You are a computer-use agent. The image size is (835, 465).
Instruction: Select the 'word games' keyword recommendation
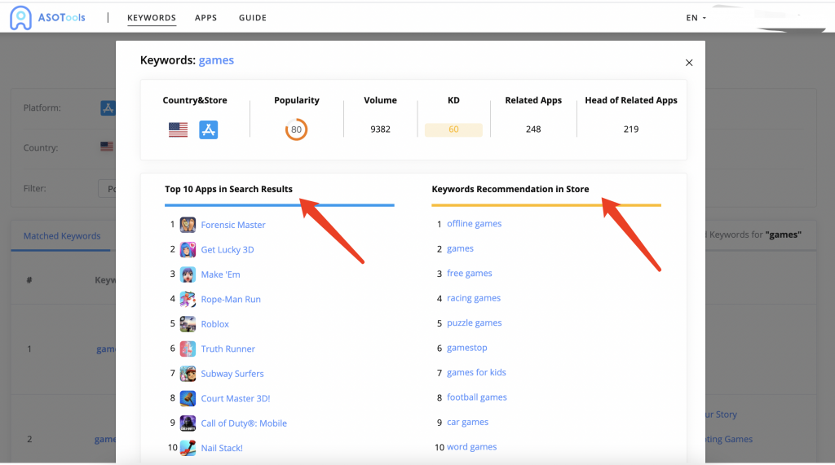(471, 447)
